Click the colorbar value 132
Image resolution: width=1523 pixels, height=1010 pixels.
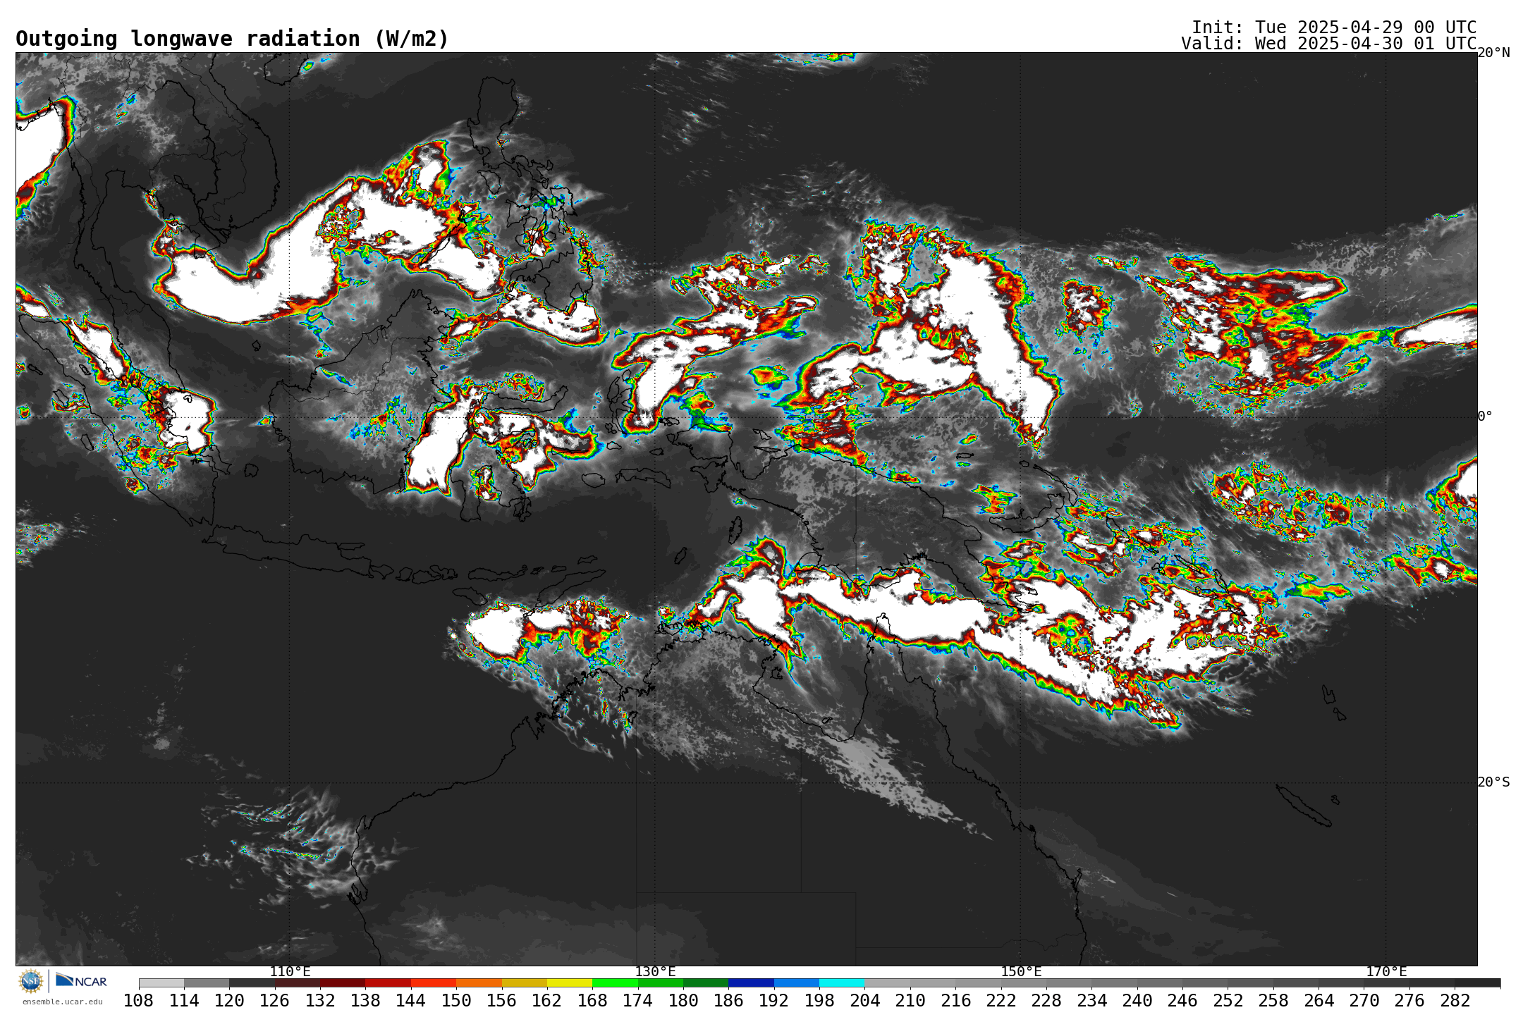click(320, 1000)
